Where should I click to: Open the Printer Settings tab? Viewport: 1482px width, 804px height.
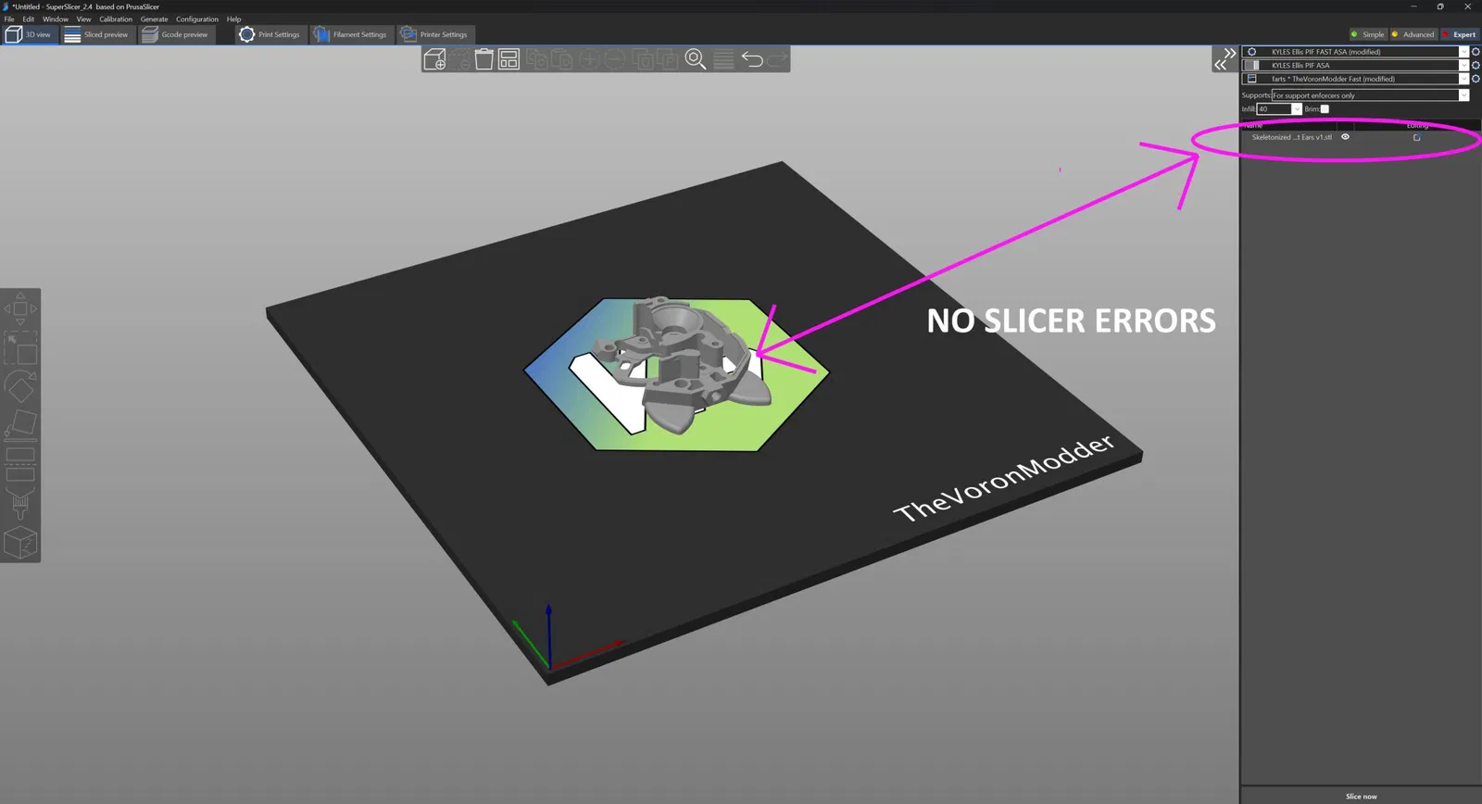coord(433,34)
